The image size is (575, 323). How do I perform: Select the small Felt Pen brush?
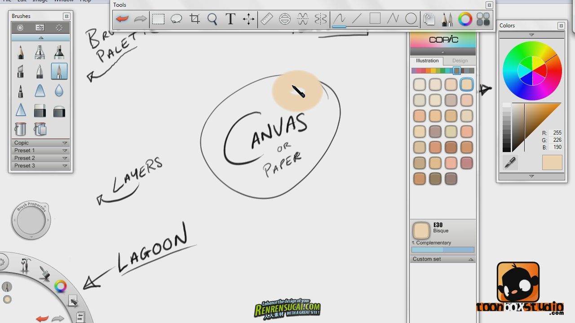click(x=20, y=91)
